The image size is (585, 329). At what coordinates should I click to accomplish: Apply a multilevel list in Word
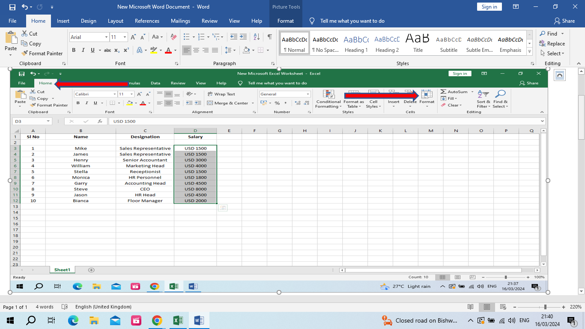[x=217, y=37]
